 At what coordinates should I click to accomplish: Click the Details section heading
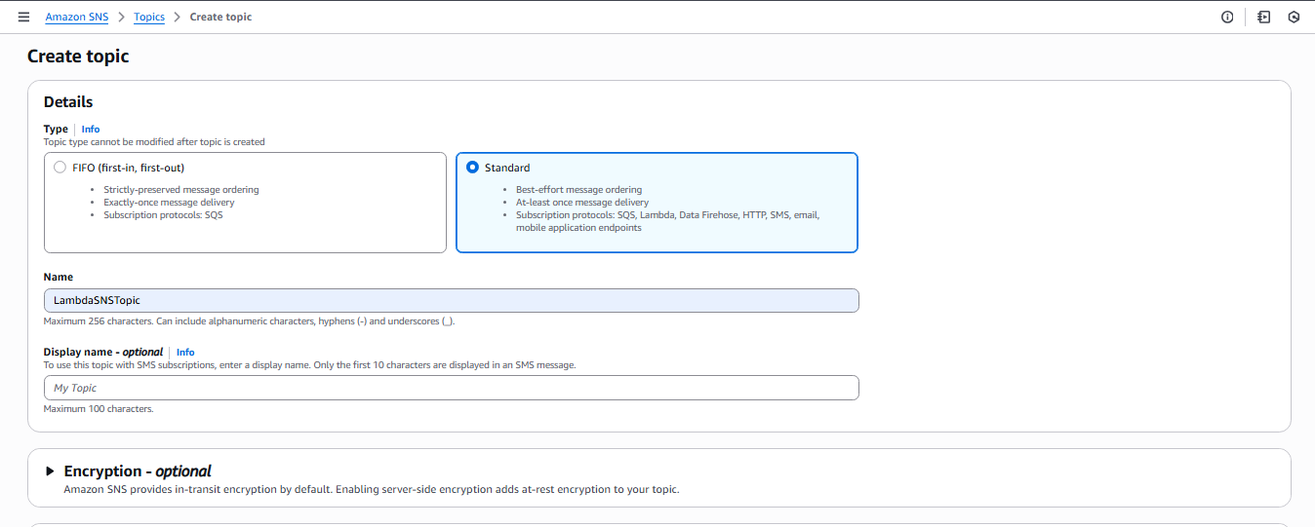[68, 102]
